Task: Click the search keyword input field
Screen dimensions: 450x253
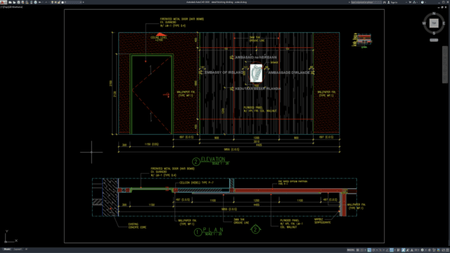Action: pos(366,2)
